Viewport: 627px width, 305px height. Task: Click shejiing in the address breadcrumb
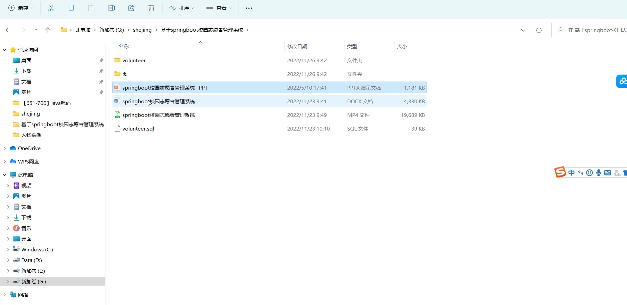click(x=142, y=30)
